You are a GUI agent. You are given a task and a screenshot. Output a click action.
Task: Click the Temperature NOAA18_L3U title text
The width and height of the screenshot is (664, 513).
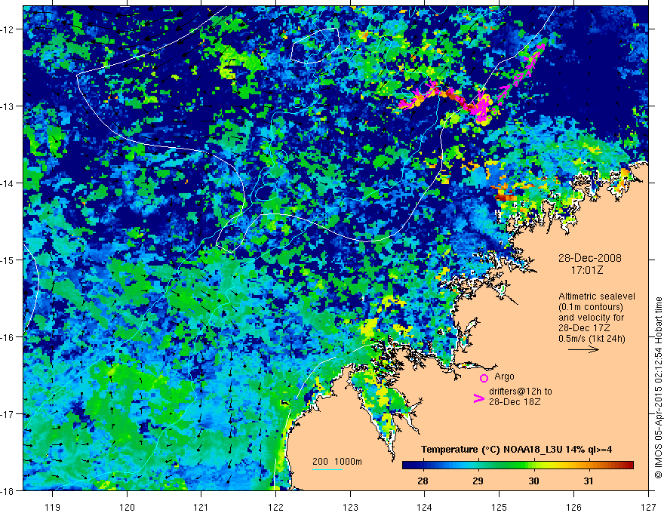[516, 450]
